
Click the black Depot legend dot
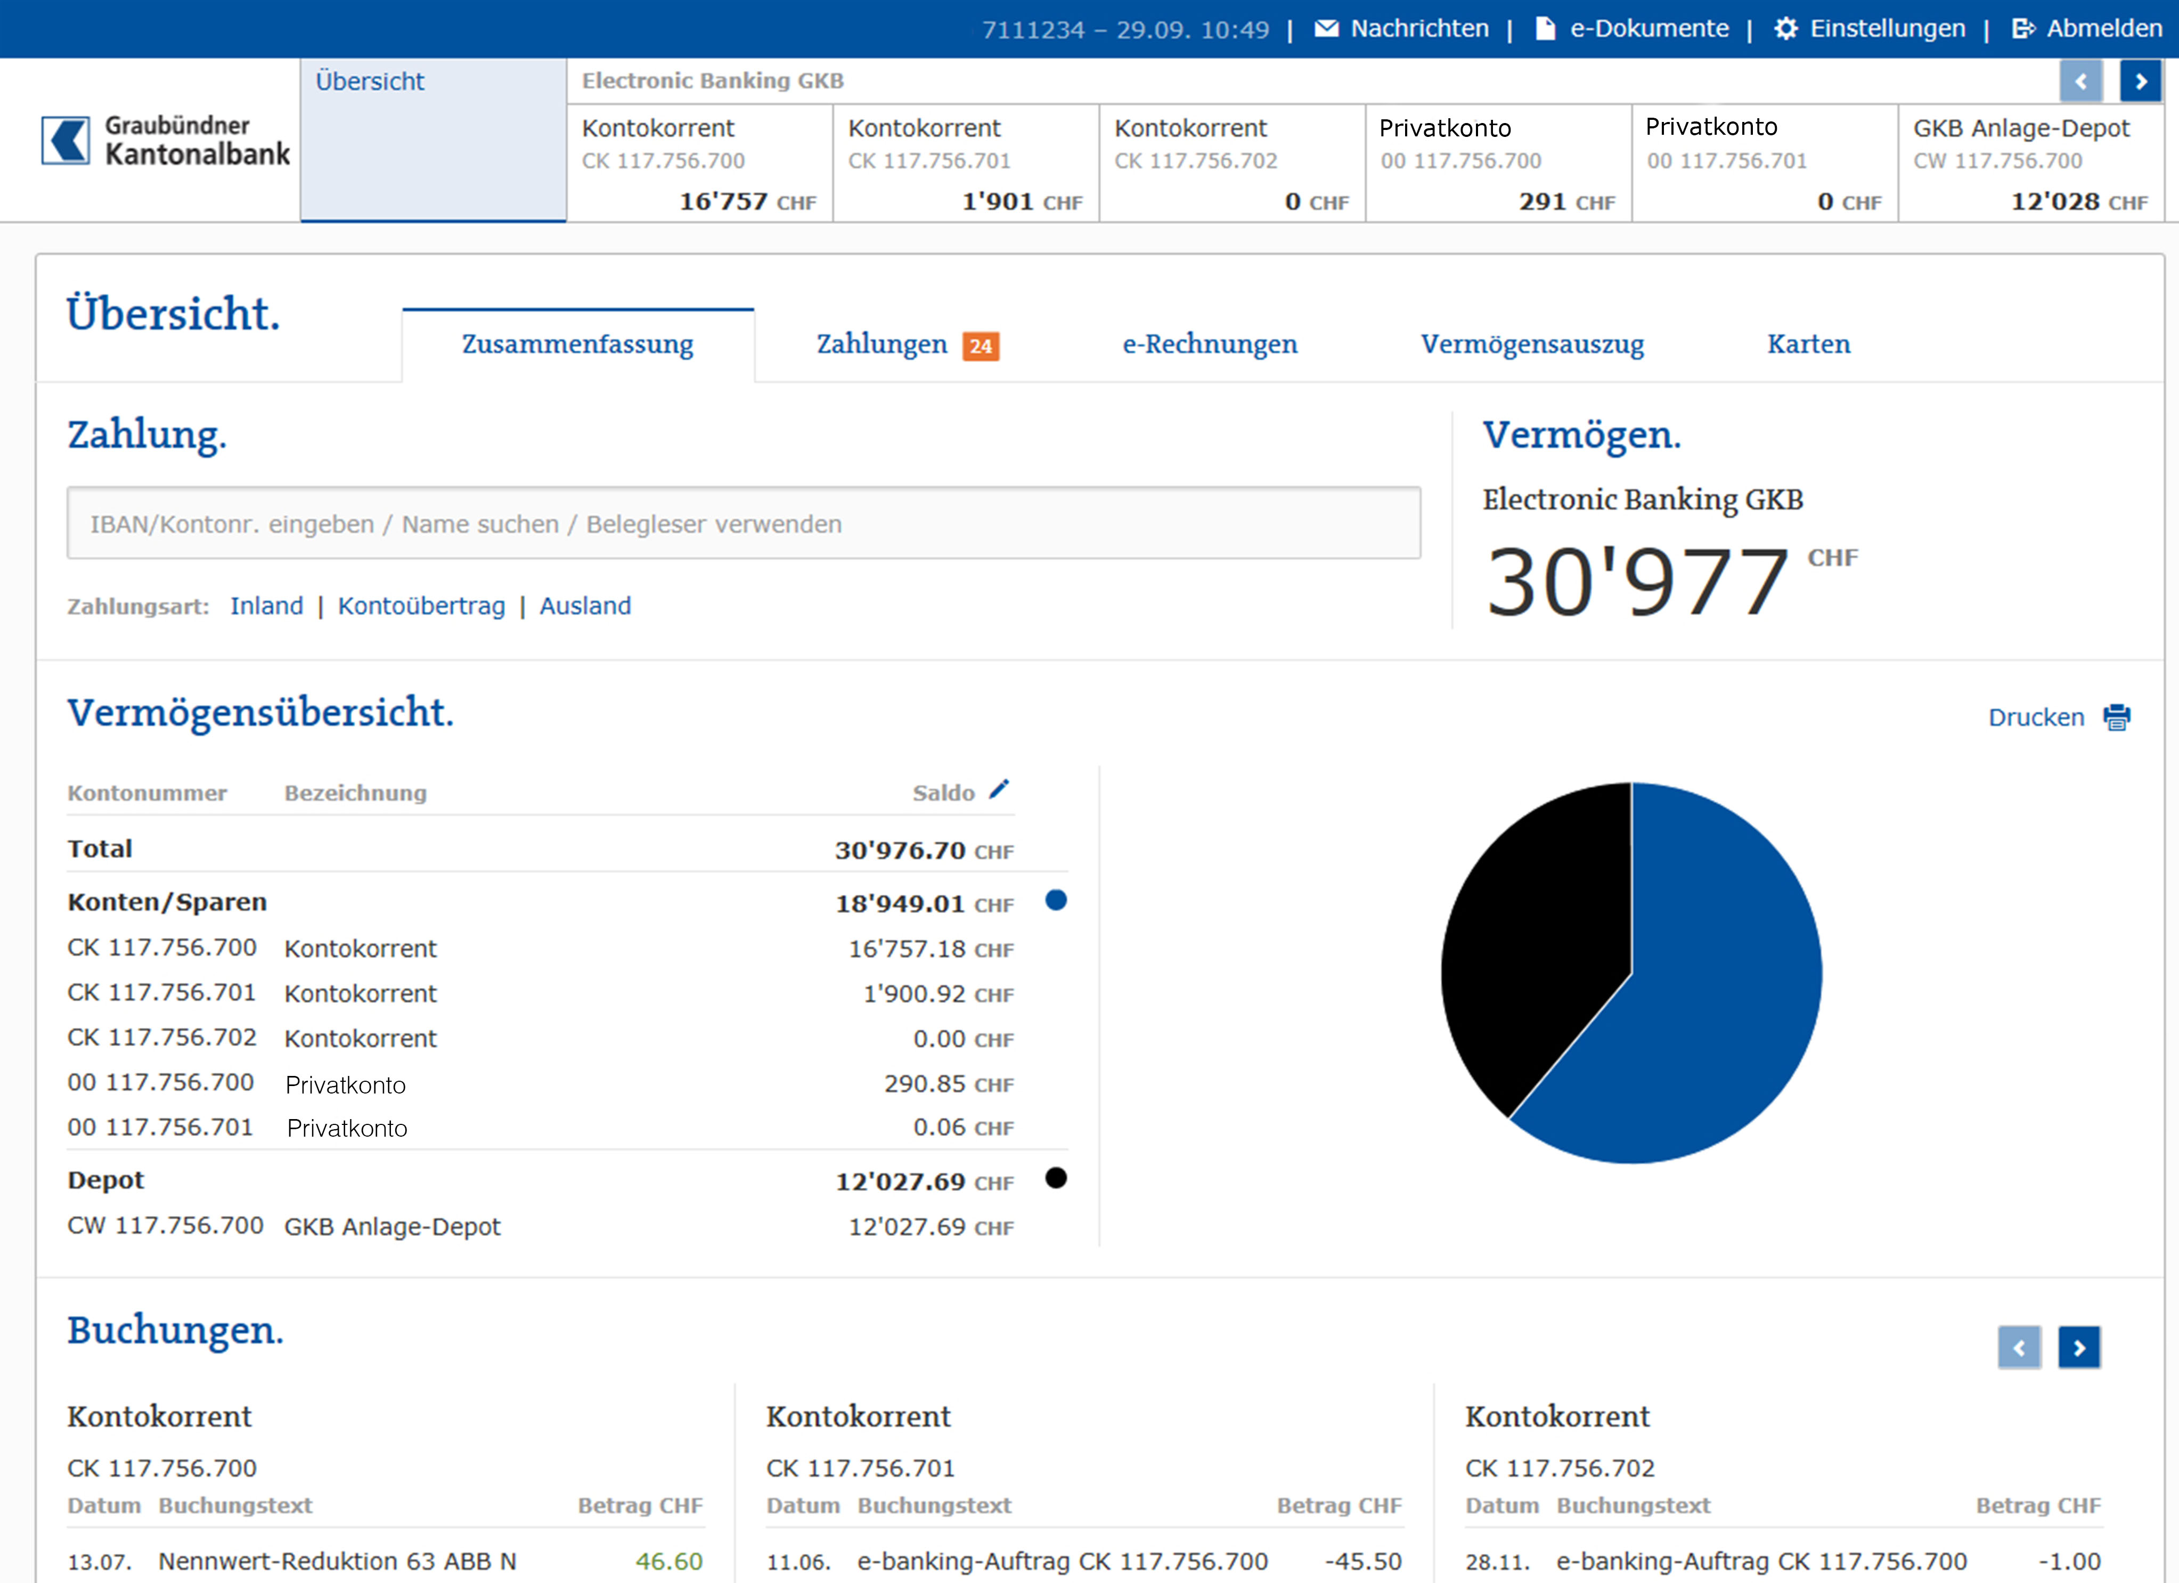click(x=1056, y=1178)
